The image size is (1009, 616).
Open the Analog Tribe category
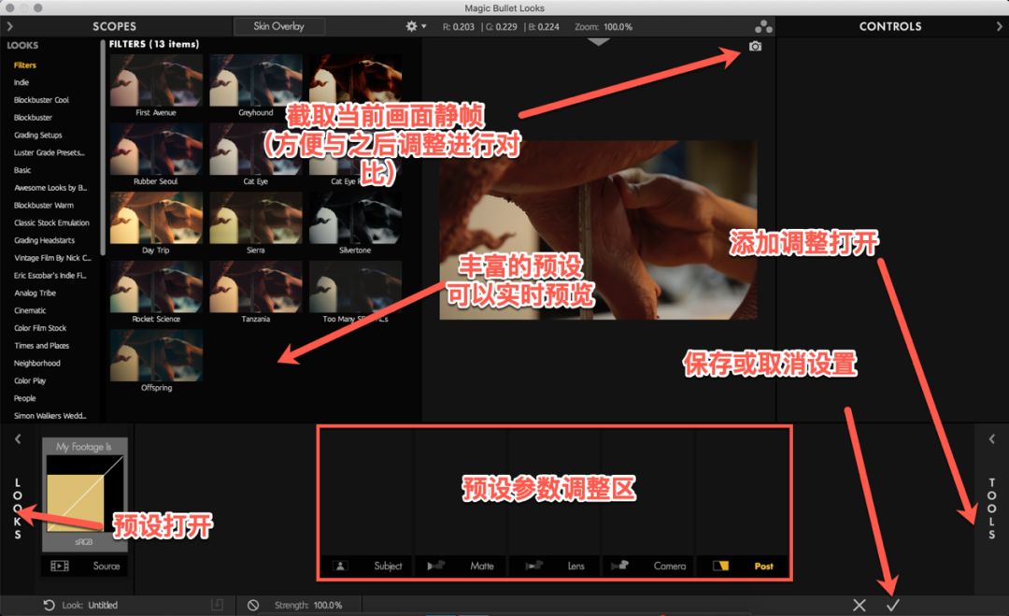click(x=35, y=293)
